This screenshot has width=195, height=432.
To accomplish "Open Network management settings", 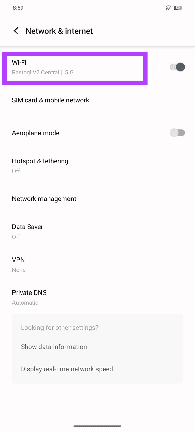I will coord(44,199).
